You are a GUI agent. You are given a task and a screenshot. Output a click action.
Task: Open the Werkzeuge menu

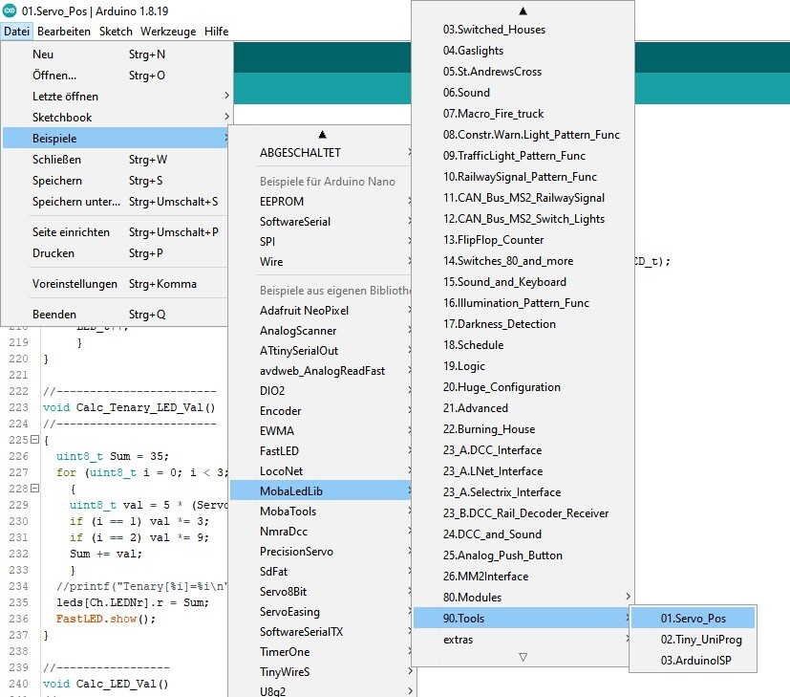coord(168,32)
